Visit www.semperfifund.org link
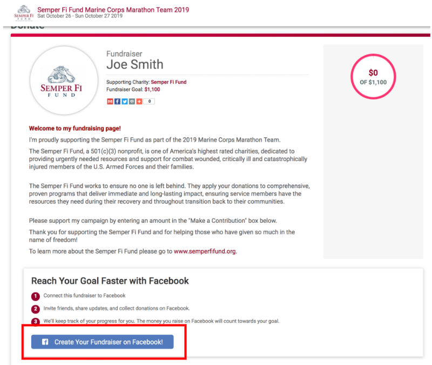The height and width of the screenshot is (365, 432). pos(205,251)
